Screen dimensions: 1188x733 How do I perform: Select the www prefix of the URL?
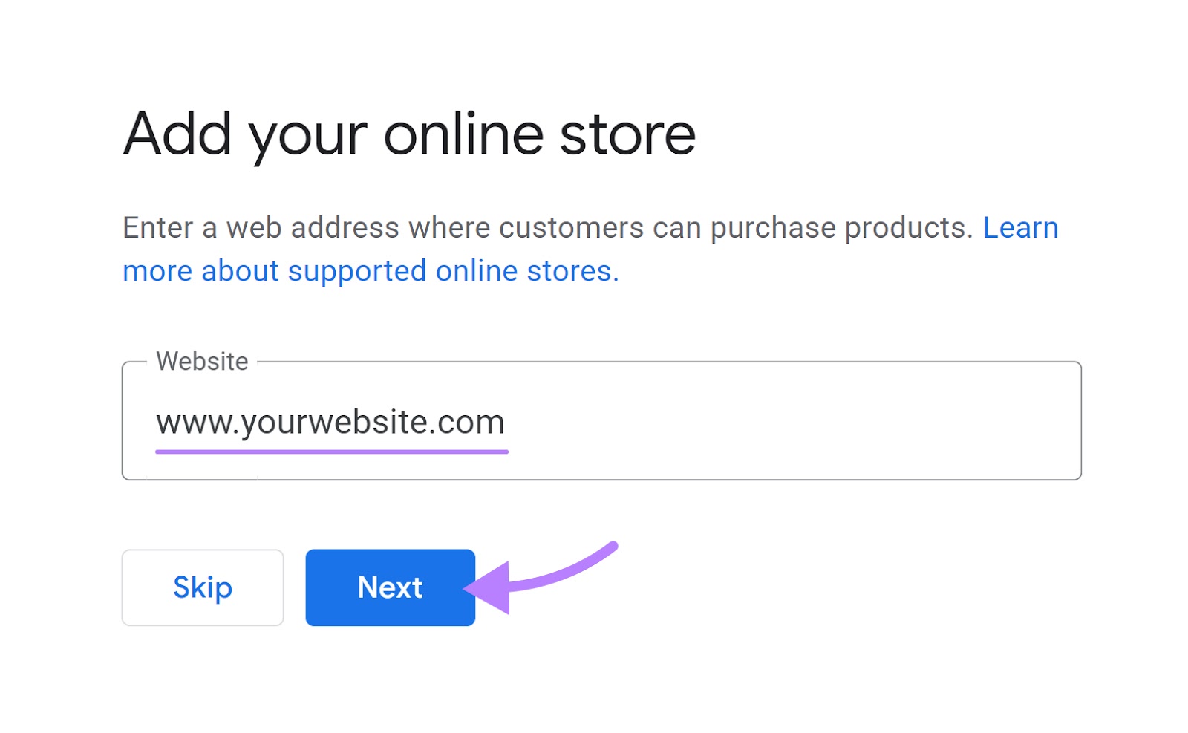tap(192, 421)
